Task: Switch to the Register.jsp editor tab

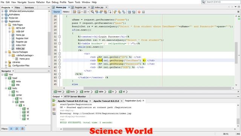Action: [x=80, y=8]
